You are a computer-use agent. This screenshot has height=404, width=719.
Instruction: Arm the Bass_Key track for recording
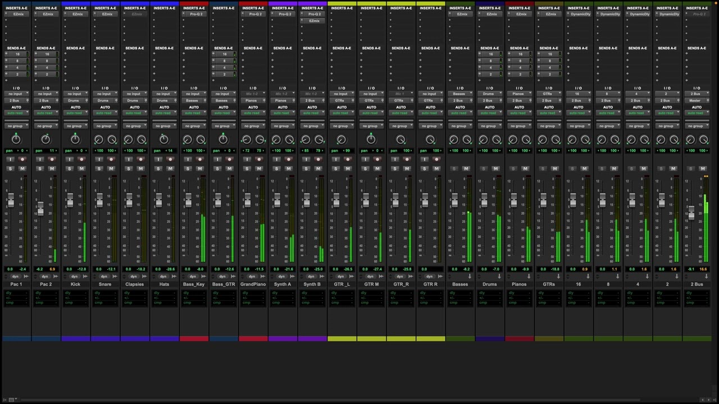point(200,160)
